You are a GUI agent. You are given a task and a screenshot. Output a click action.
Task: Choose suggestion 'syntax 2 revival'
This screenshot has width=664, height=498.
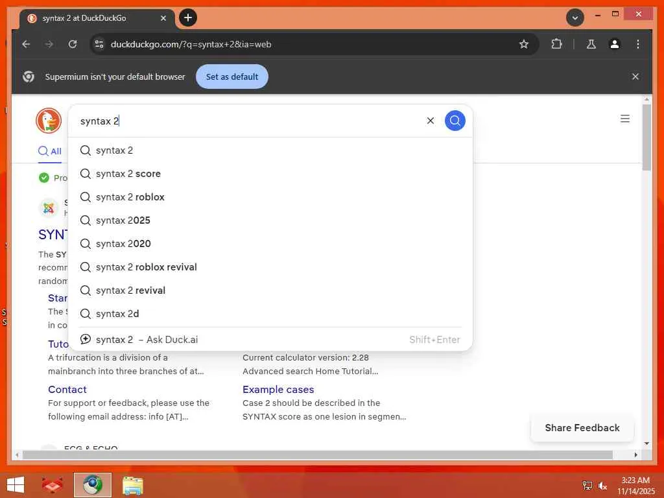270,290
